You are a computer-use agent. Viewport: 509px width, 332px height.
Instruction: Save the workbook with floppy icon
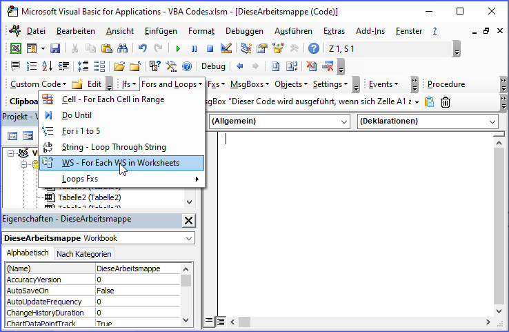55,49
